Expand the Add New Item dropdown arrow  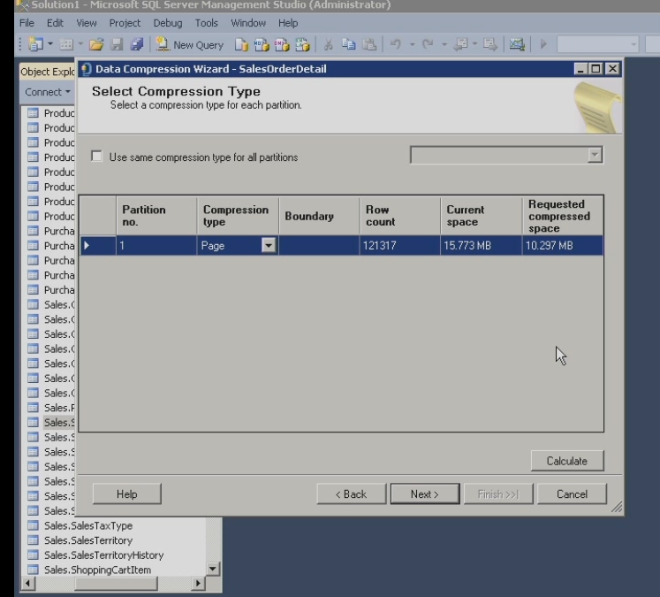pyautogui.click(x=80, y=44)
